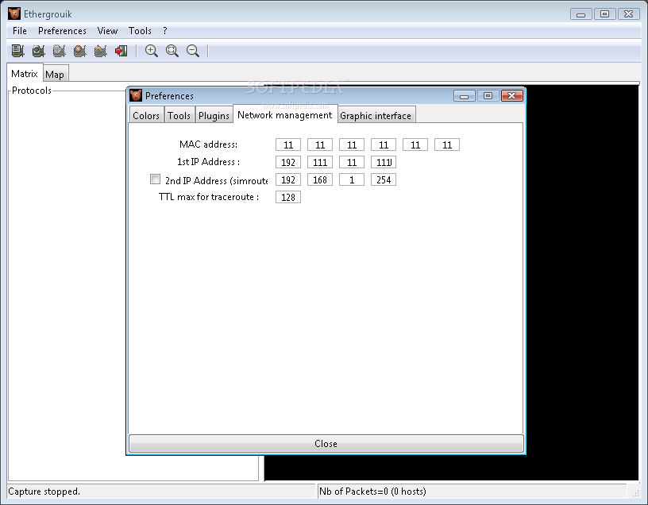Click the 'Protocols' panel label
Screen dimensions: 648x505
point(32,90)
